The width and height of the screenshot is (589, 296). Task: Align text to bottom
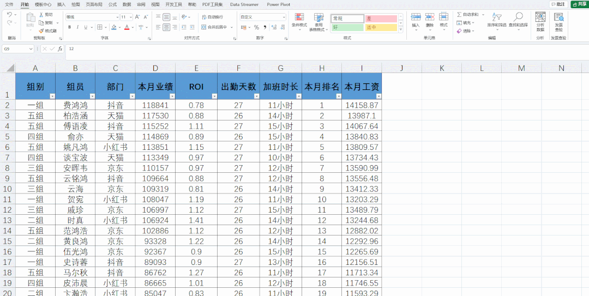(x=175, y=17)
